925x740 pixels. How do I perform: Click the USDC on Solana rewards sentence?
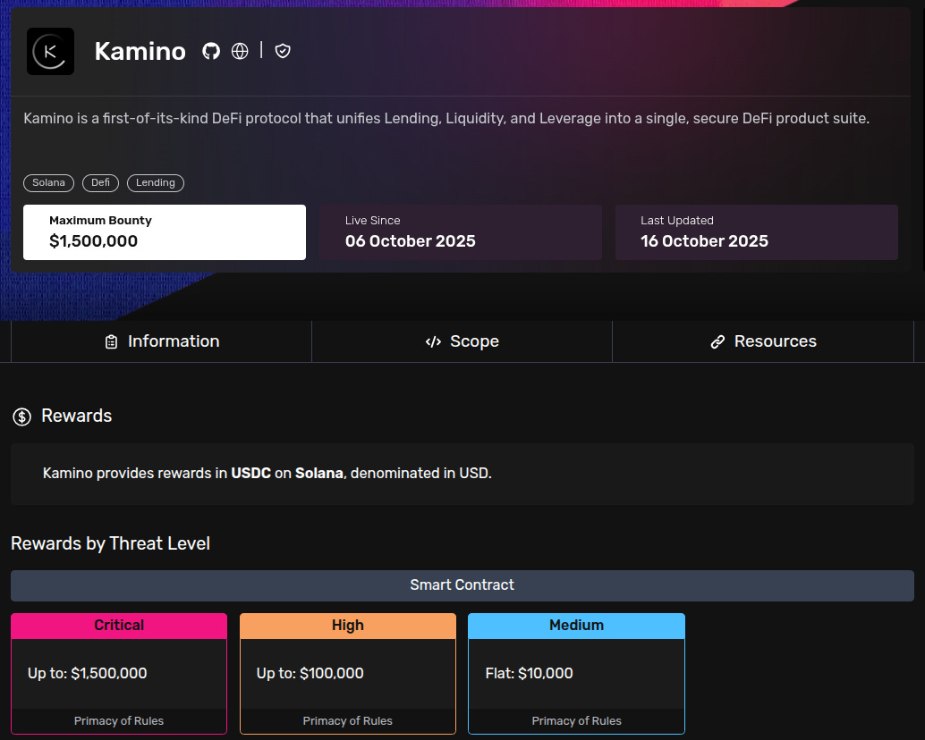click(267, 473)
